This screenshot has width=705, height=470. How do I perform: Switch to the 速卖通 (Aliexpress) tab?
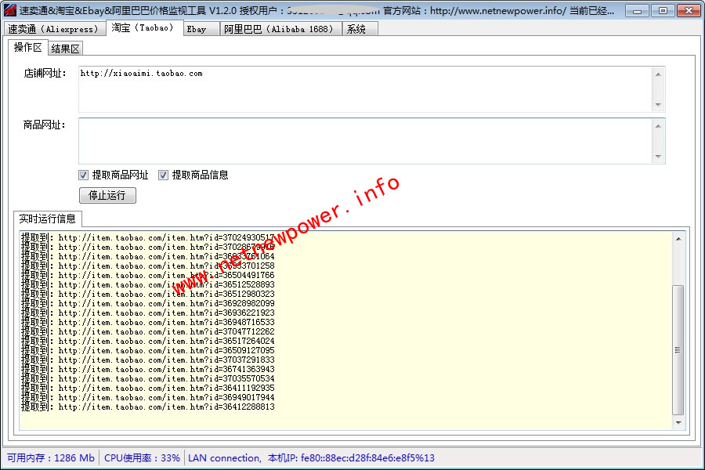53,29
